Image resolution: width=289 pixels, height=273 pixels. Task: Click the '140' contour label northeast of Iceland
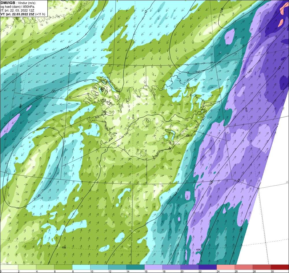(198, 72)
